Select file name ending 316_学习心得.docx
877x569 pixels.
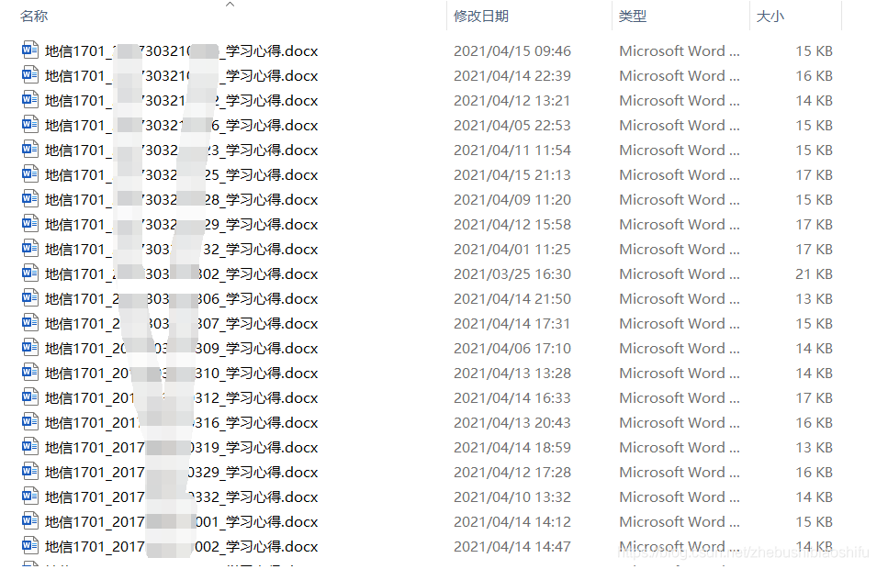[x=181, y=422]
